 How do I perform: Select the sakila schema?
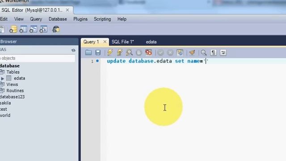point(5,103)
